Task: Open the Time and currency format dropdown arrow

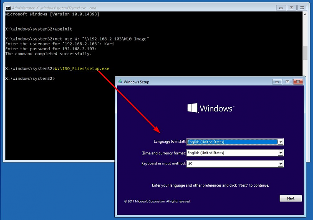Action: pos(280,153)
